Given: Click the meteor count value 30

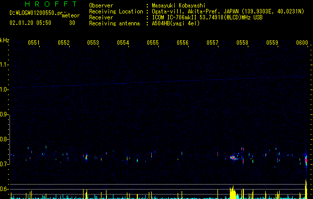Looking at the screenshot, I should coord(72,23).
